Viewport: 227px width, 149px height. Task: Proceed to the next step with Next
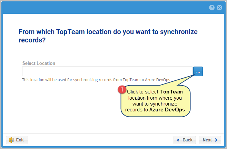pos(209,140)
